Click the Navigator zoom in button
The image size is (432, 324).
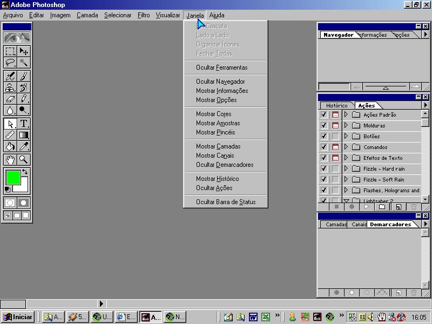point(415,87)
